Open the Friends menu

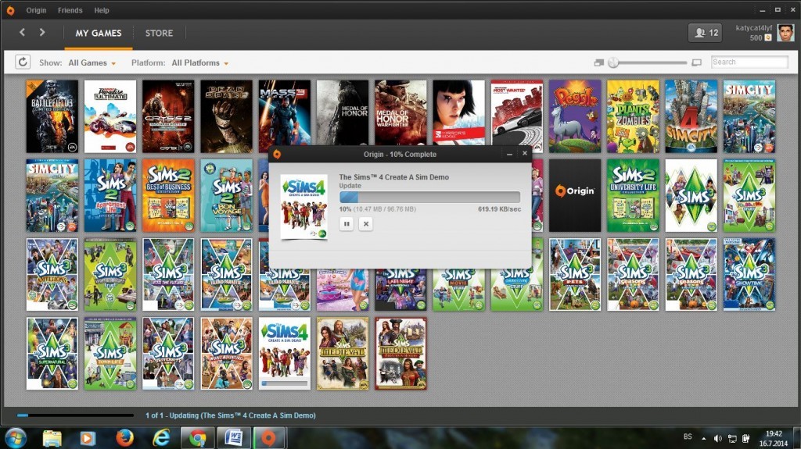tap(70, 10)
